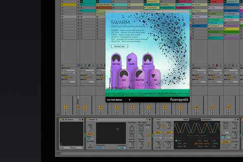Solo track 1 with its S button
243x162 pixels.
(x=66, y=111)
